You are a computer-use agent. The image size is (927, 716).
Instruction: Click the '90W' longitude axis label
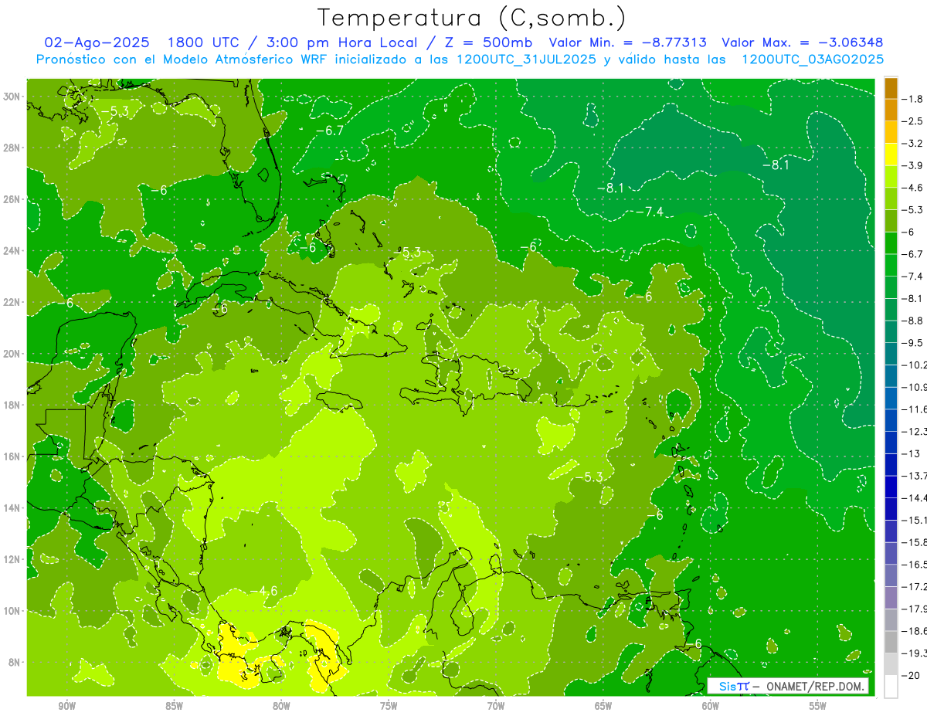(66, 706)
